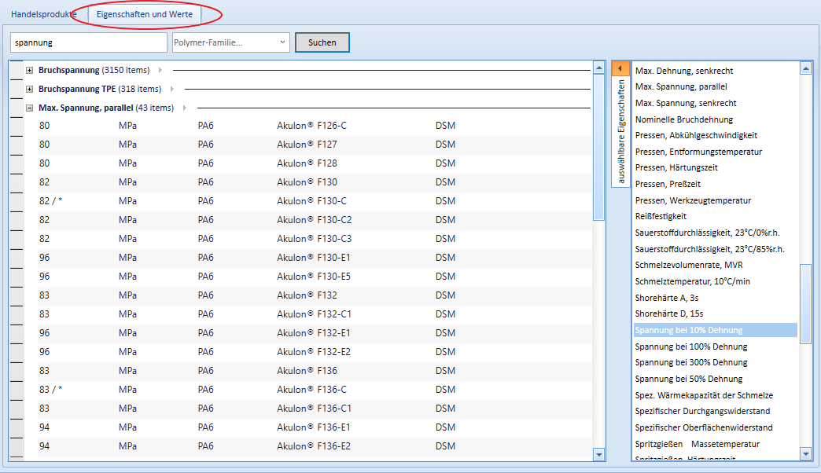Viewport: 821px width, 473px height.
Task: Select Spezifischer Oberflächenwiderstand property
Action: click(x=704, y=427)
